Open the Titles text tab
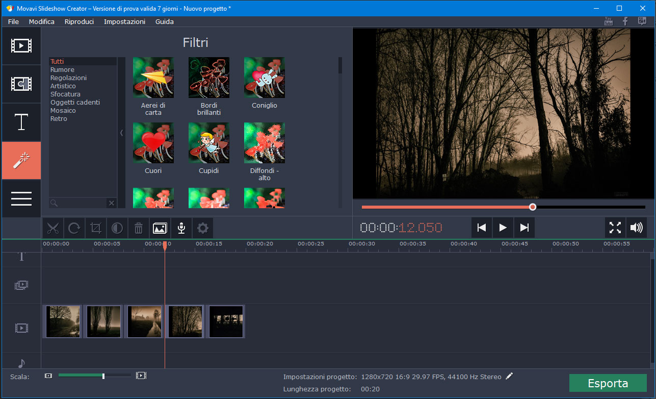This screenshot has height=399, width=656. point(21,122)
